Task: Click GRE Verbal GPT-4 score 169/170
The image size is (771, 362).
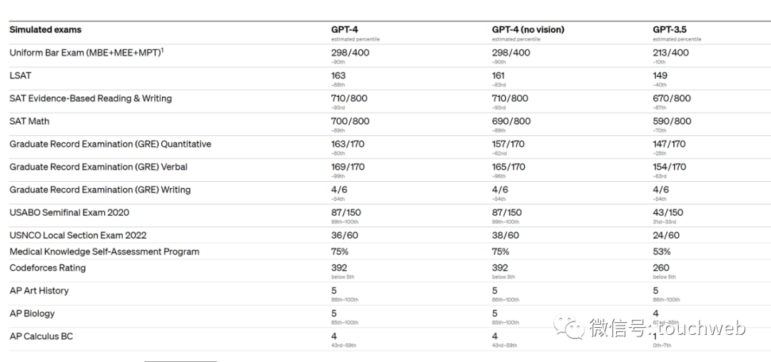Action: click(348, 167)
